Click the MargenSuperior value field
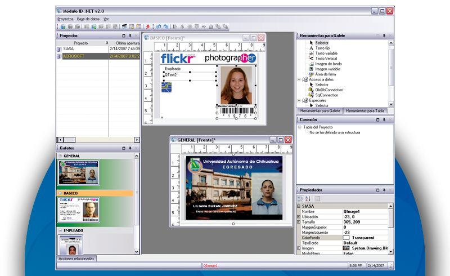This screenshot has height=276, width=450. click(x=365, y=227)
